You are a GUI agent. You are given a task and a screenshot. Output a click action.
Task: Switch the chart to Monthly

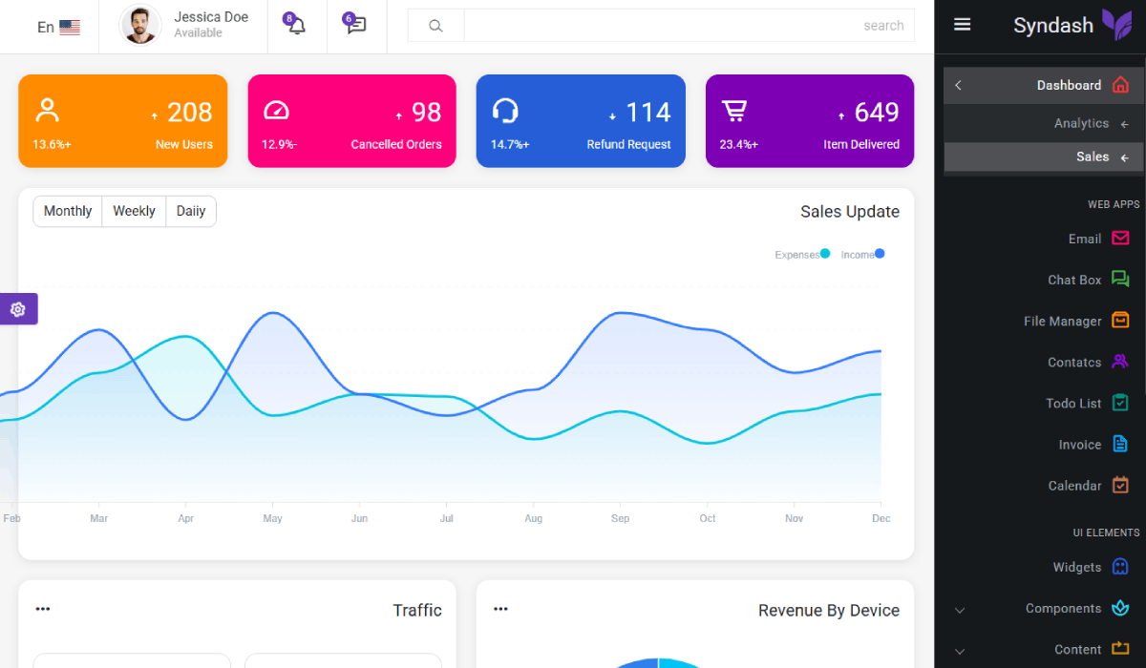pyautogui.click(x=68, y=211)
